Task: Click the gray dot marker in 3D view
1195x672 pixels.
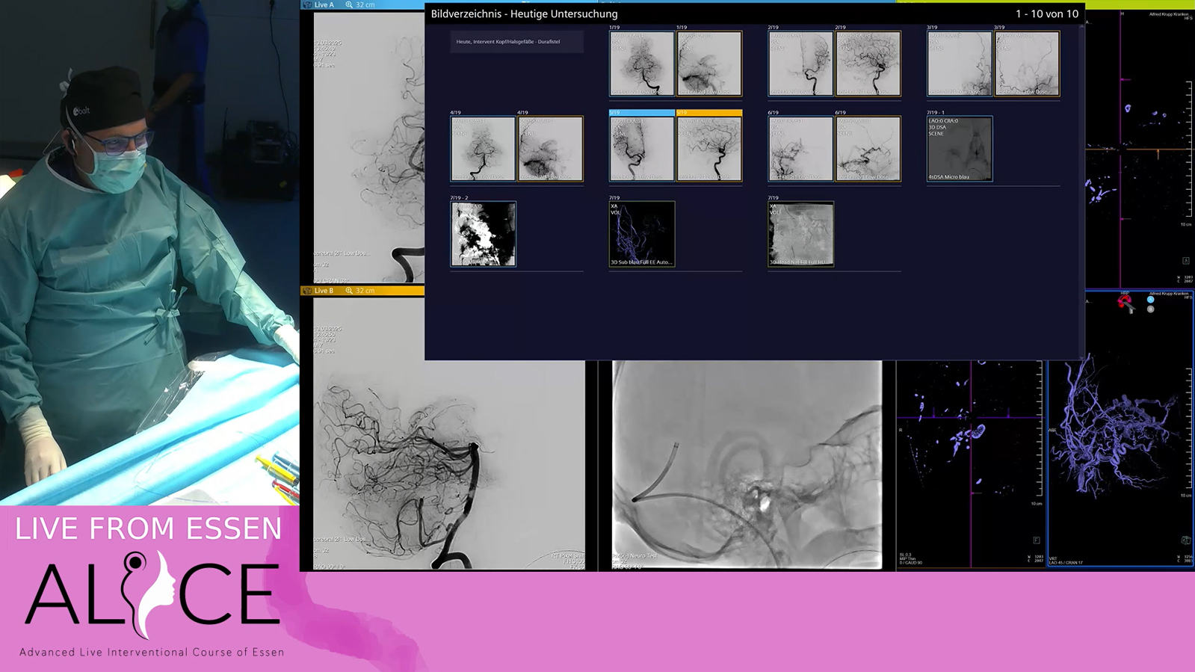Action: pyautogui.click(x=1151, y=309)
